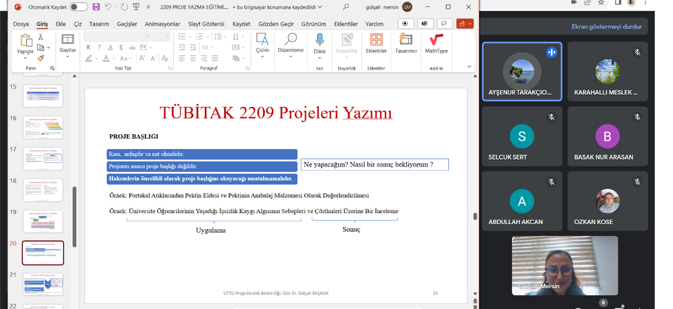The image size is (673, 309).
Task: Toggle Bold K formatting button
Action: pyautogui.click(x=88, y=47)
